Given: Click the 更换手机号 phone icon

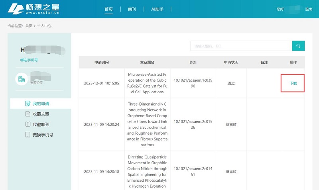Looking at the screenshot, I should [x=28, y=135].
